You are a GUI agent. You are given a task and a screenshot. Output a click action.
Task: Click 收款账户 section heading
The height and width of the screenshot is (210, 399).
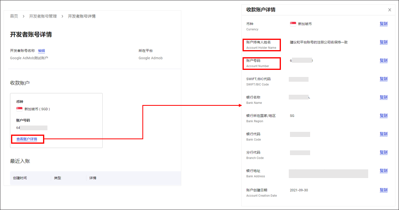[20, 83]
